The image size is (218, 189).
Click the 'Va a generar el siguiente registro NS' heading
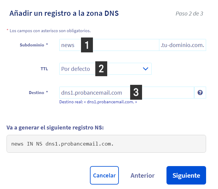coord(55,128)
